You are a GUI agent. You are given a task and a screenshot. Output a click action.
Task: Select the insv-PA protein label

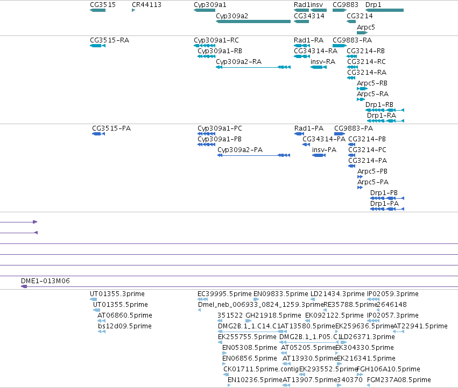[x=324, y=149]
